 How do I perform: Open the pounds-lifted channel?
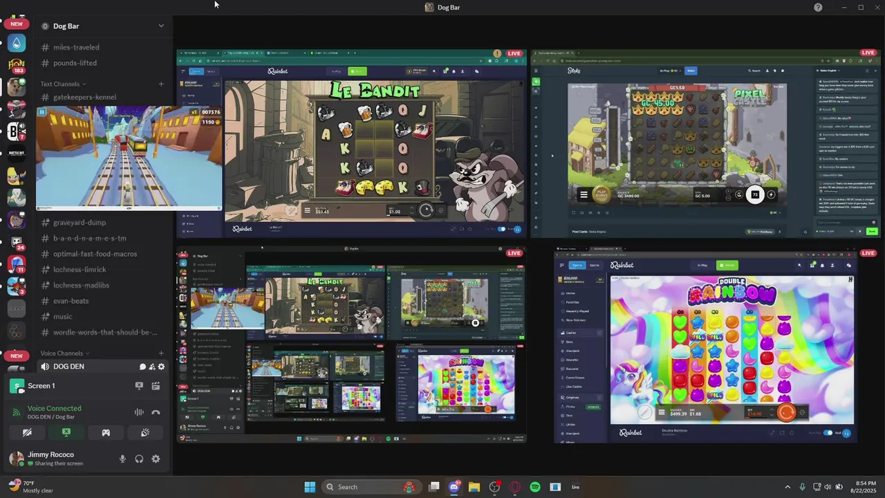click(x=102, y=63)
